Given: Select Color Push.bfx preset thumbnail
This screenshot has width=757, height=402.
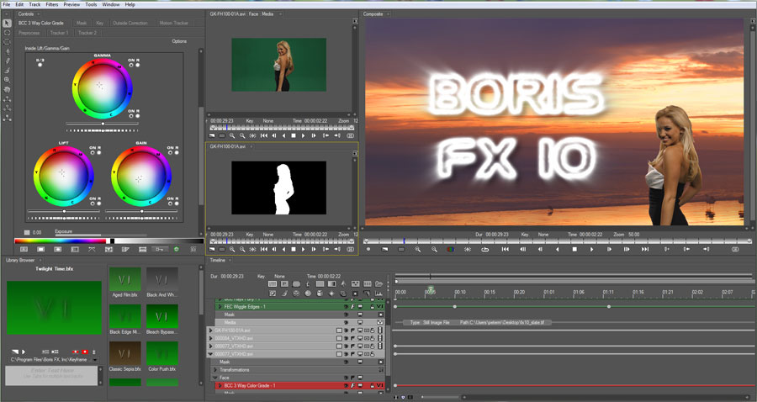Looking at the screenshot, I should (162, 354).
